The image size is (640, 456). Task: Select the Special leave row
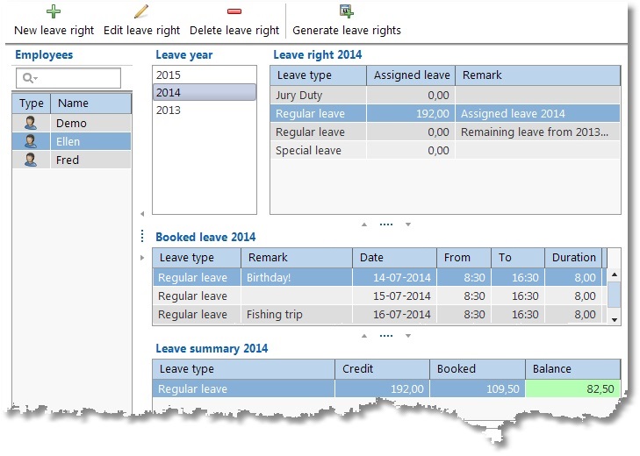point(445,150)
